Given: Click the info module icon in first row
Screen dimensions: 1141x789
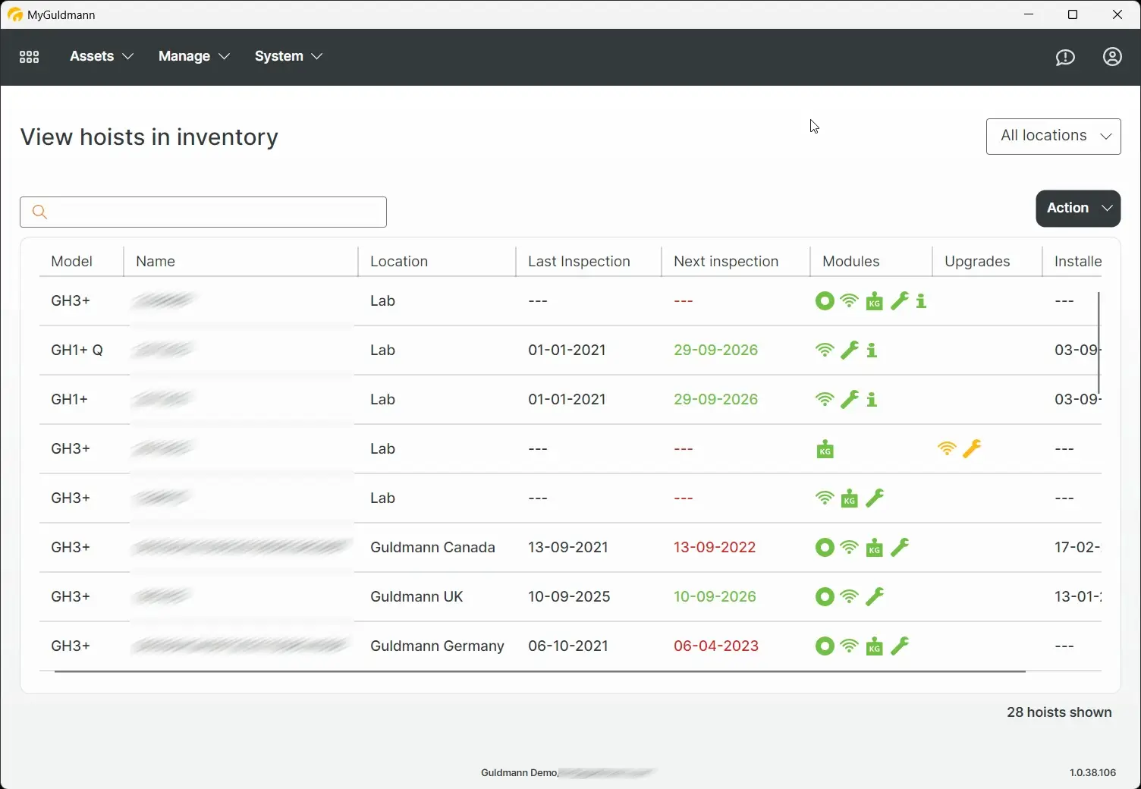Looking at the screenshot, I should (921, 301).
